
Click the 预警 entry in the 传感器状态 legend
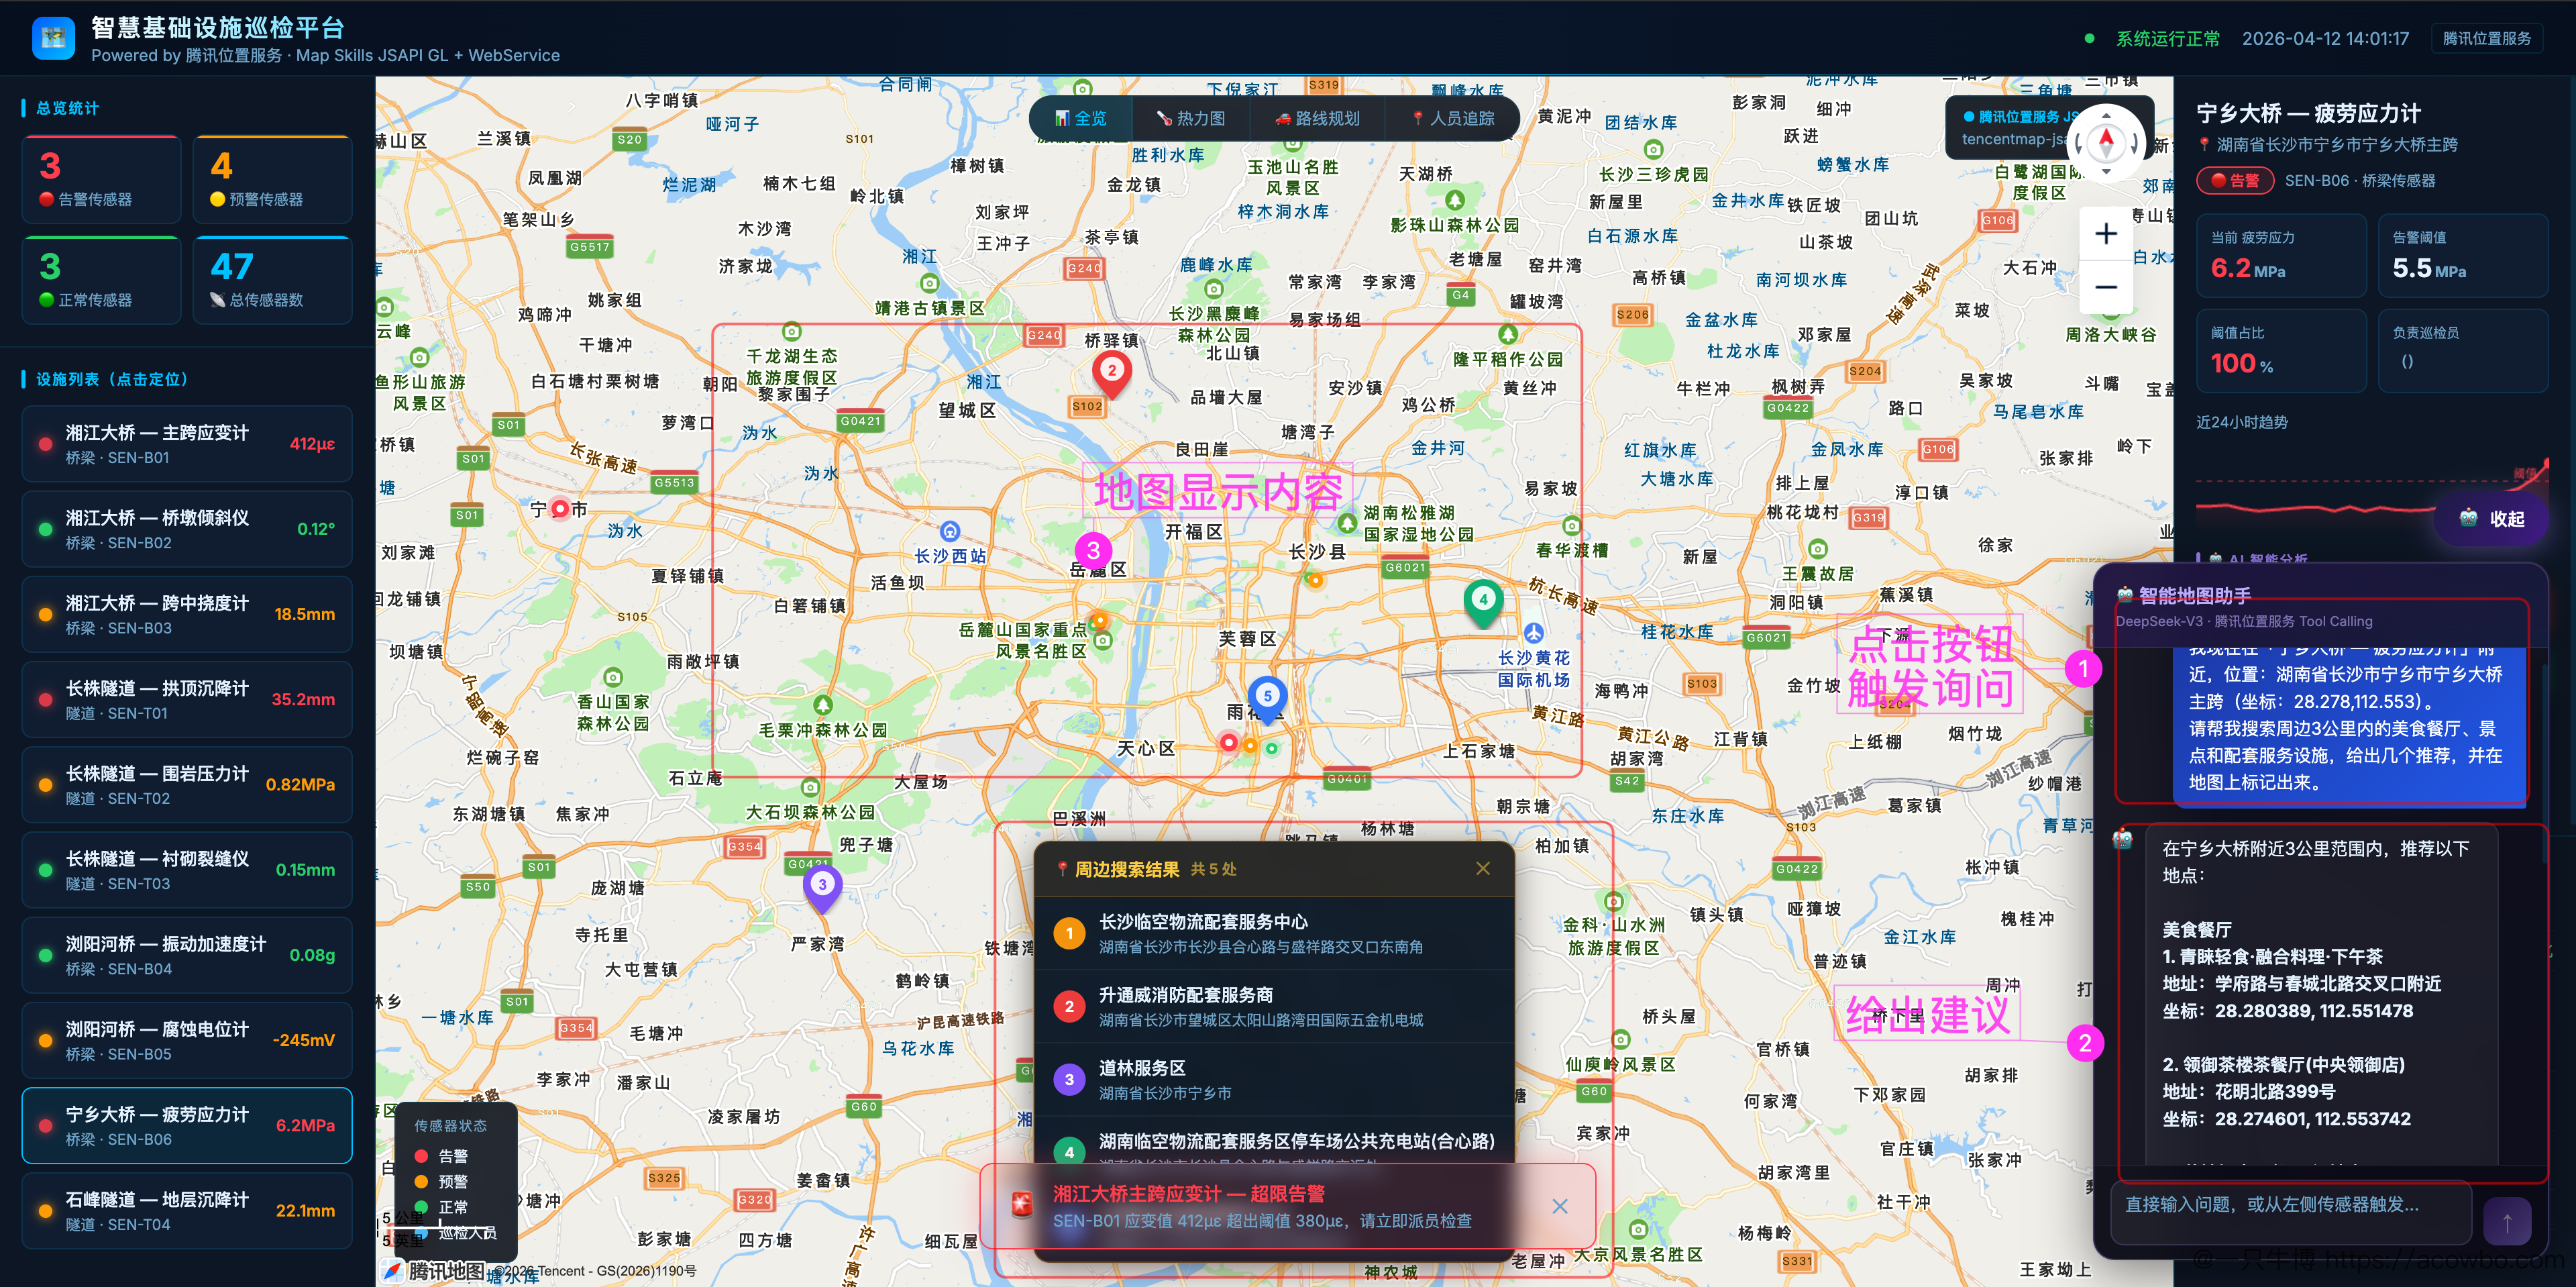441,1182
